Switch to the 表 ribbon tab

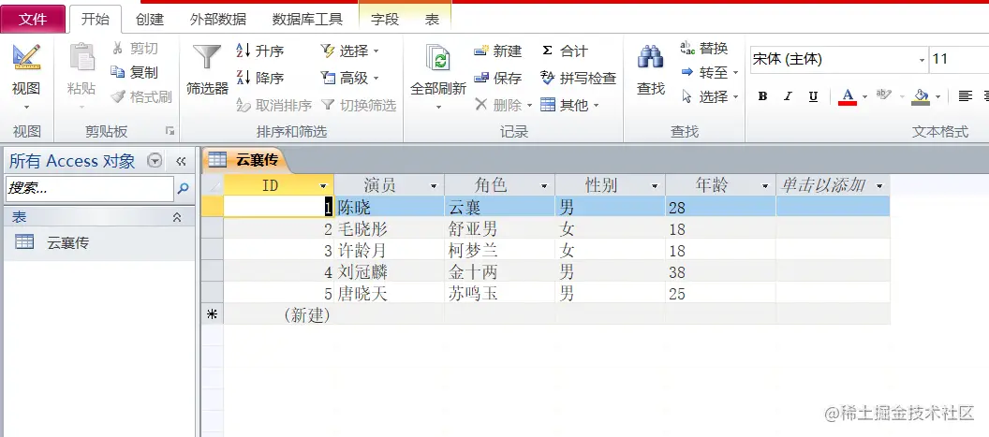(x=432, y=20)
